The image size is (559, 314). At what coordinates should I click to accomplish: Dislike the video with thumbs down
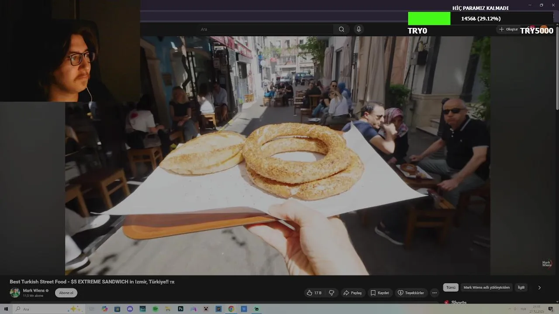click(x=331, y=293)
